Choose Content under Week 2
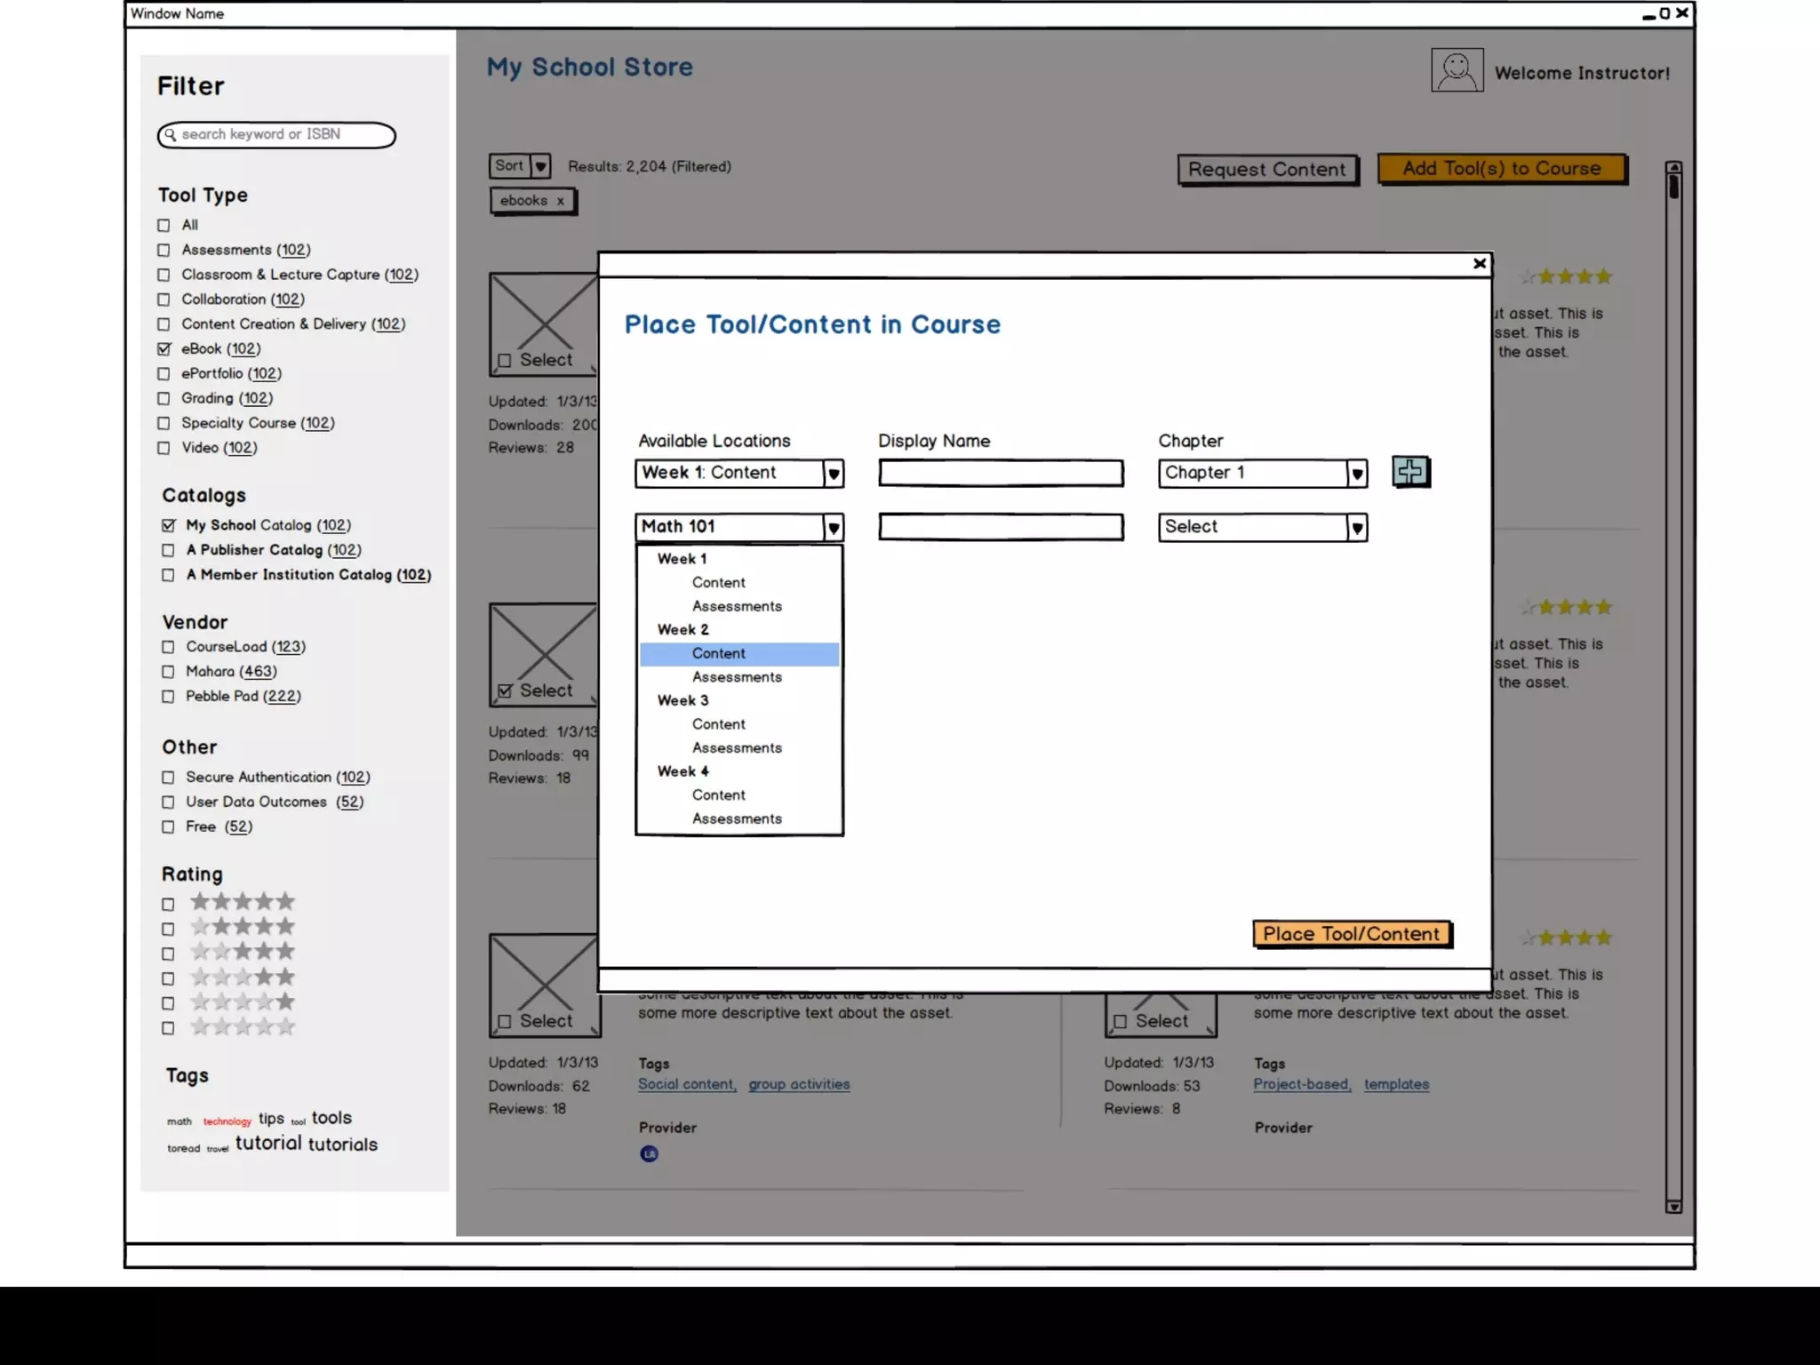 click(x=719, y=654)
